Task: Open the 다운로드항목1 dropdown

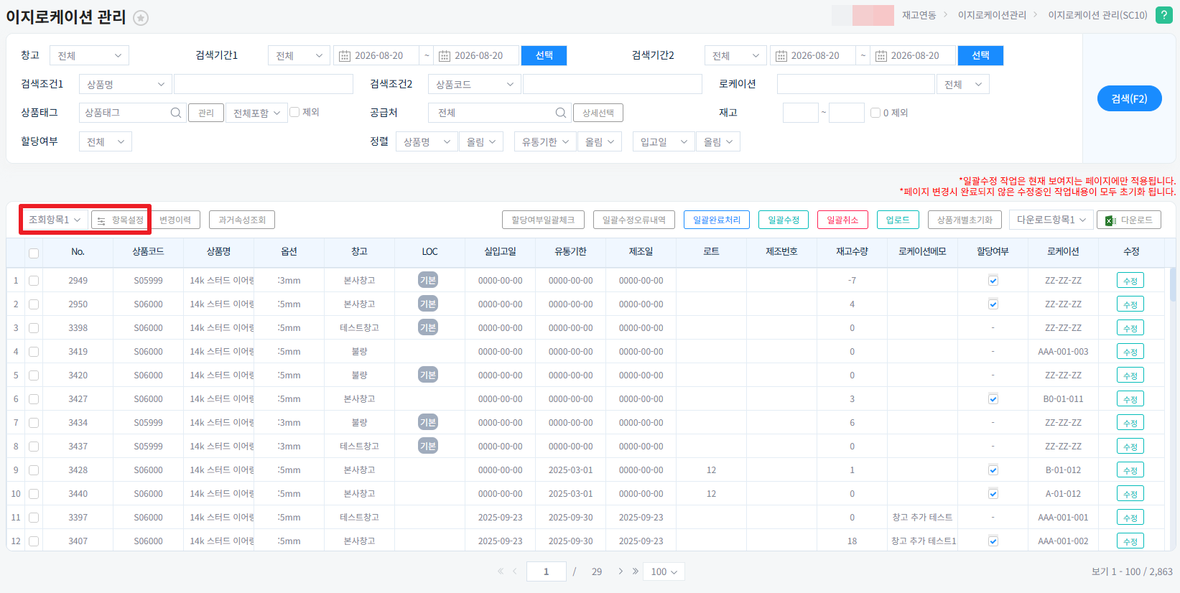Action: pyautogui.click(x=1051, y=220)
